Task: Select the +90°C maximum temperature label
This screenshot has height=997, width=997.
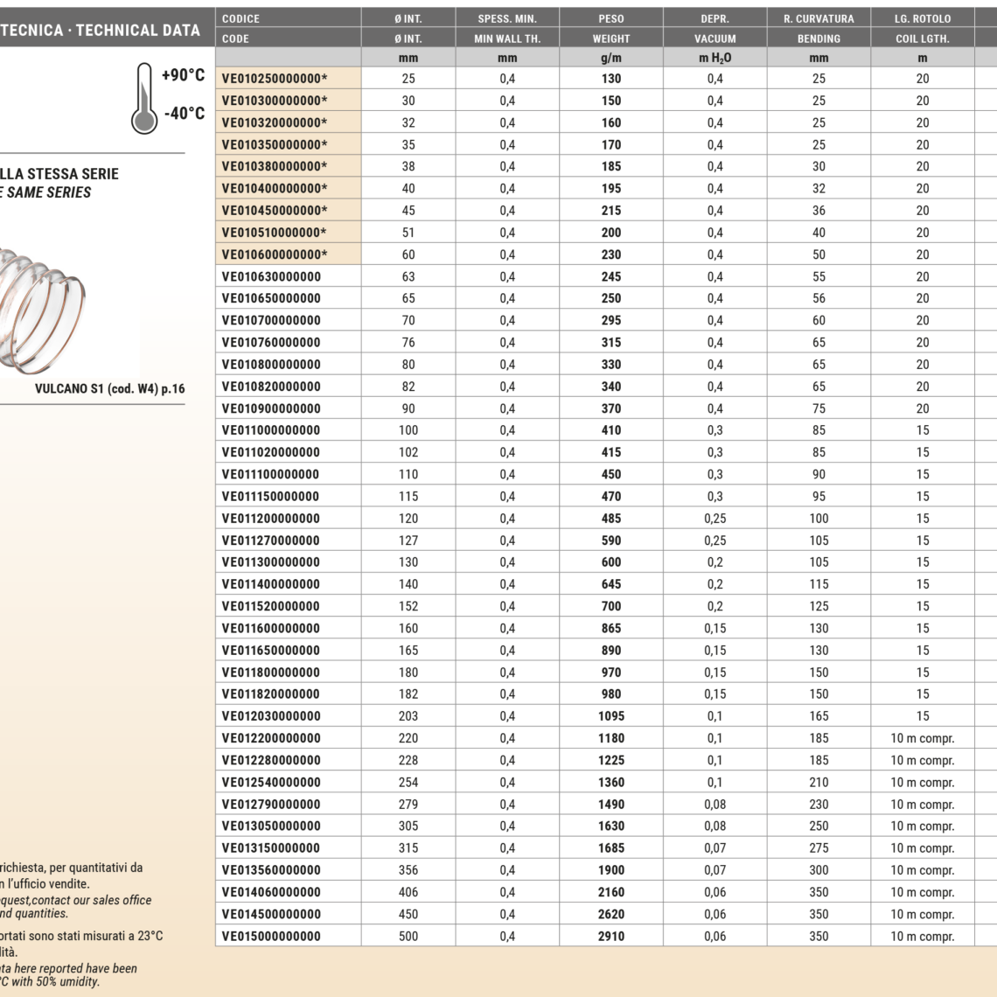Action: (184, 75)
